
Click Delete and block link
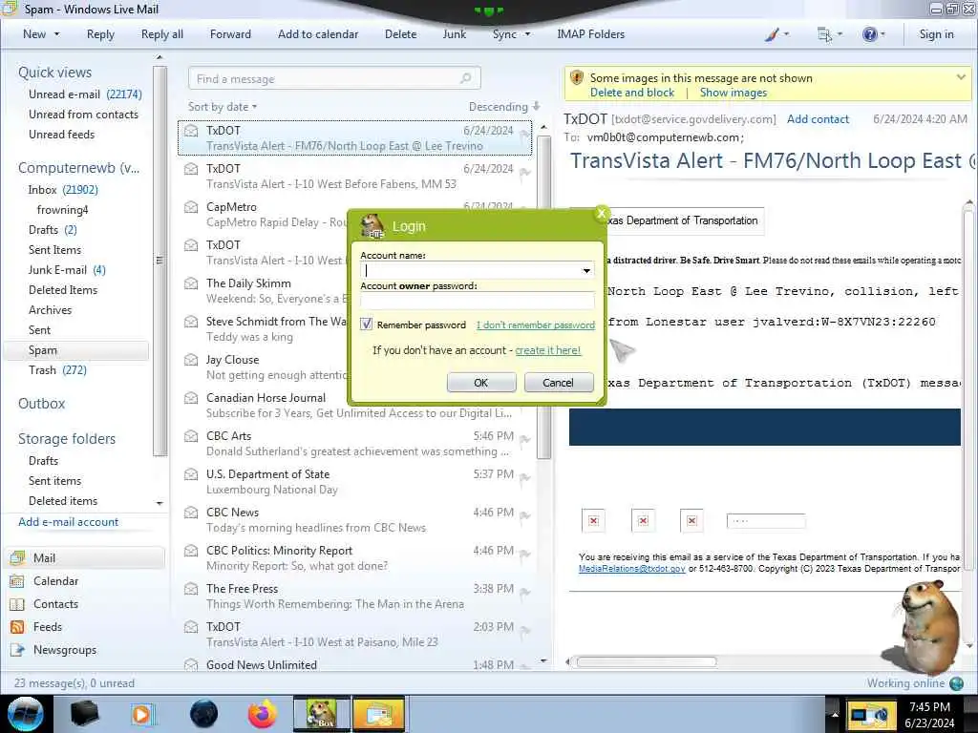(x=632, y=93)
